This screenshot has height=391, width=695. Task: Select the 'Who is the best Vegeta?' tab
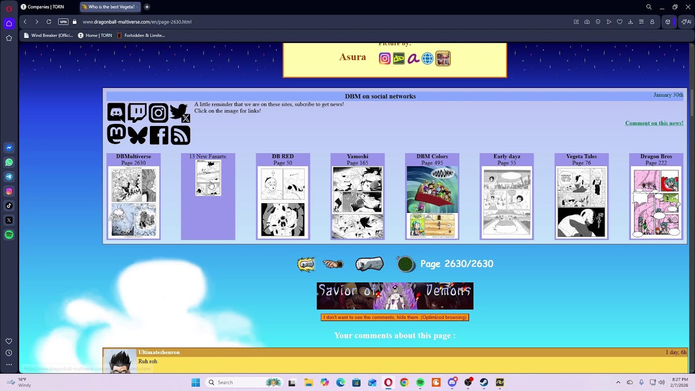click(110, 7)
